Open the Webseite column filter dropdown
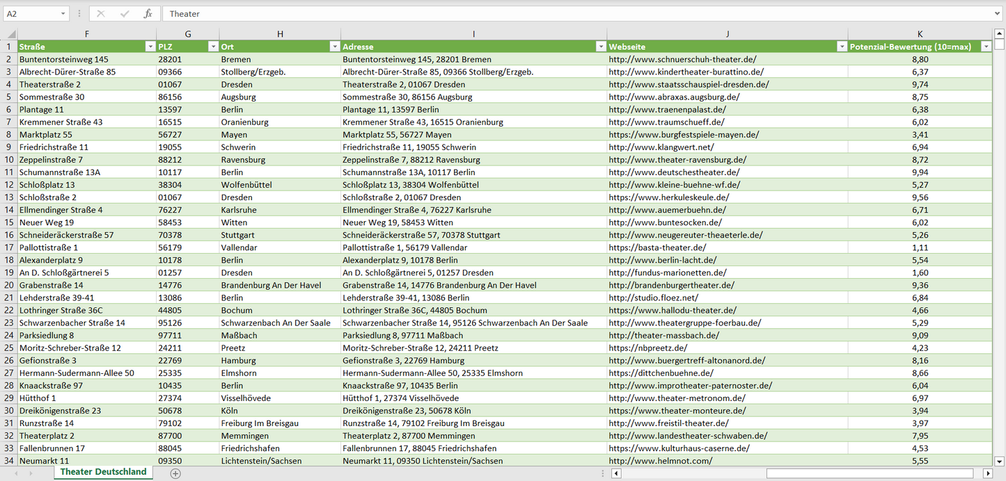Screen dimensions: 1006x481 (841, 47)
